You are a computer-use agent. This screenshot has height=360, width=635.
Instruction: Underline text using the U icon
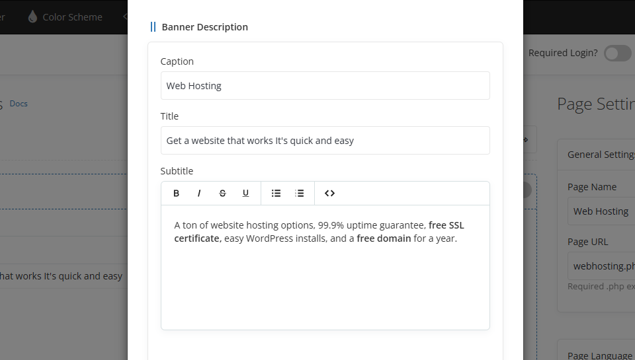click(x=245, y=194)
